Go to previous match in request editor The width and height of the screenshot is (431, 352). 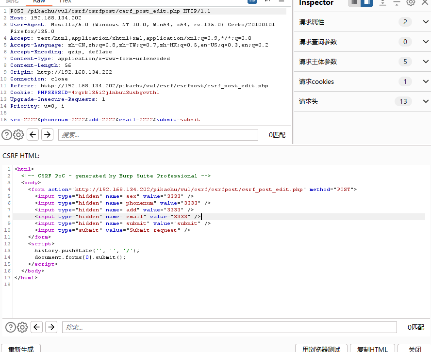(33, 135)
